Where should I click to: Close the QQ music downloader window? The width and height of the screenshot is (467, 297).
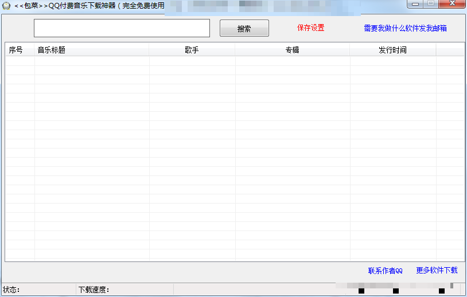point(452,4)
